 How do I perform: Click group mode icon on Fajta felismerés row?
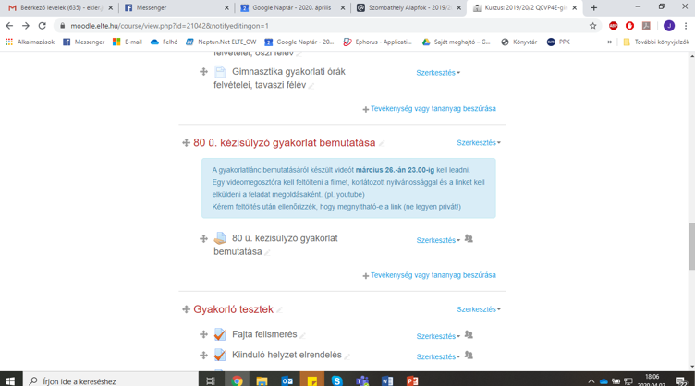coord(469,335)
